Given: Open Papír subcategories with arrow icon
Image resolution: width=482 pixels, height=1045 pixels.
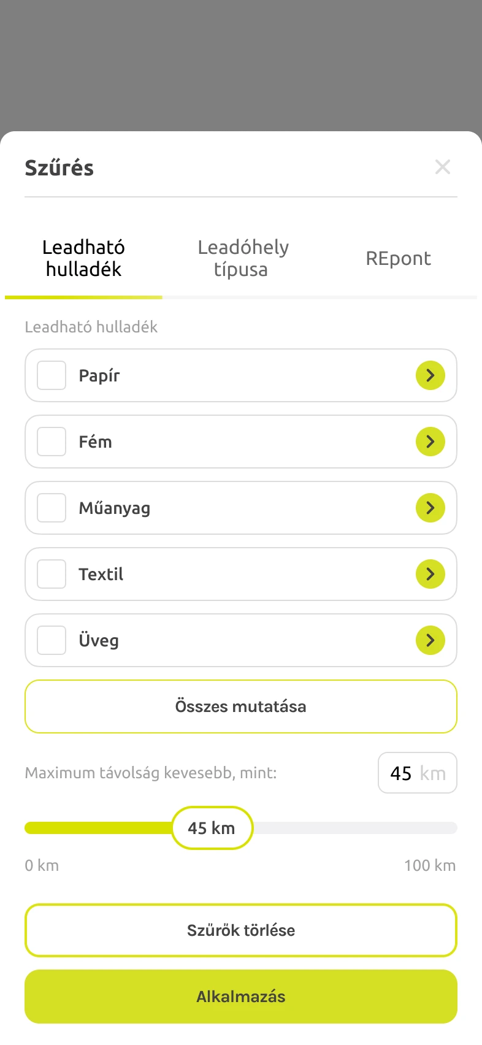Looking at the screenshot, I should coord(430,375).
